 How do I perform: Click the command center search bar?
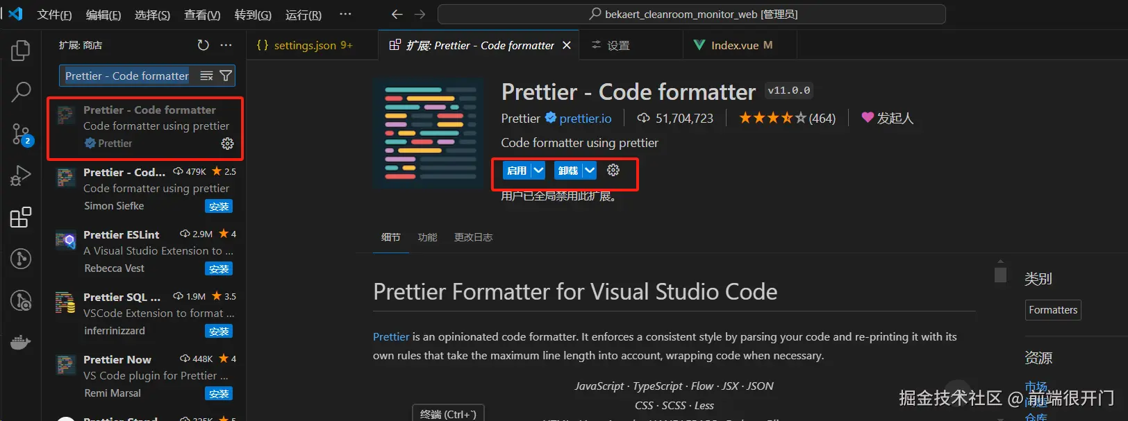click(x=692, y=14)
